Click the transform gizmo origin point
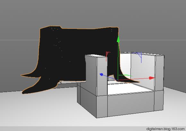Image resolution: width=186 pixels, height=131 pixels. [x=118, y=80]
